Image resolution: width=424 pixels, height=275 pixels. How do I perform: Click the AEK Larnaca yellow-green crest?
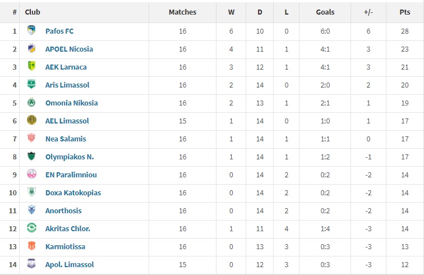click(31, 66)
